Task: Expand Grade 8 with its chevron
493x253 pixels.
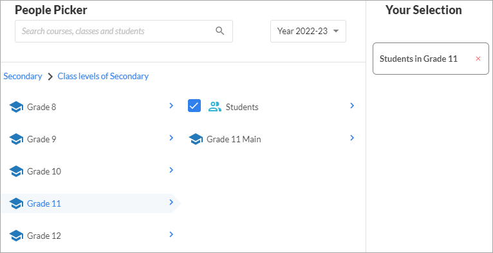Action: point(171,106)
